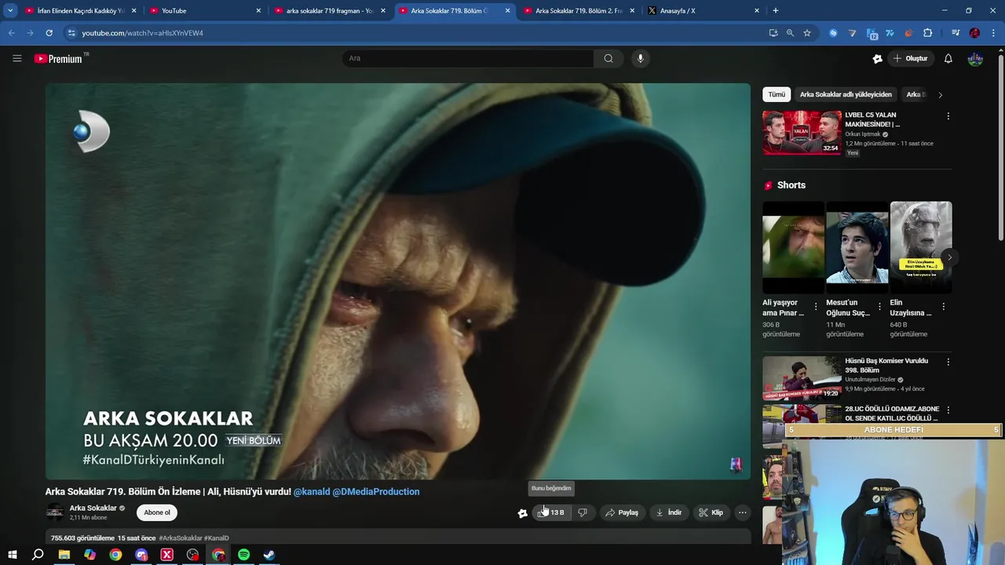Switch to Anasayfa / X tab
This screenshot has width=1005, height=565.
click(x=703, y=11)
